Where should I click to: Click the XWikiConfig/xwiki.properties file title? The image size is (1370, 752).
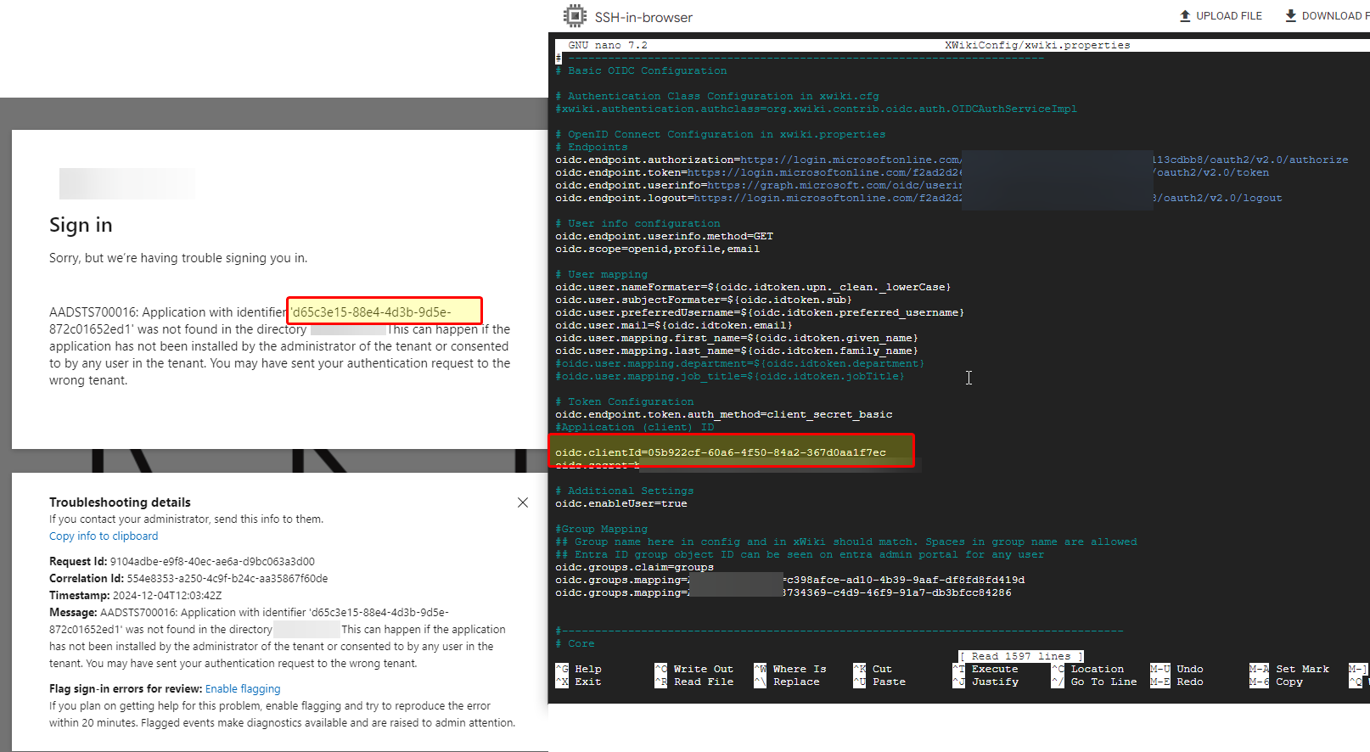click(x=1037, y=45)
